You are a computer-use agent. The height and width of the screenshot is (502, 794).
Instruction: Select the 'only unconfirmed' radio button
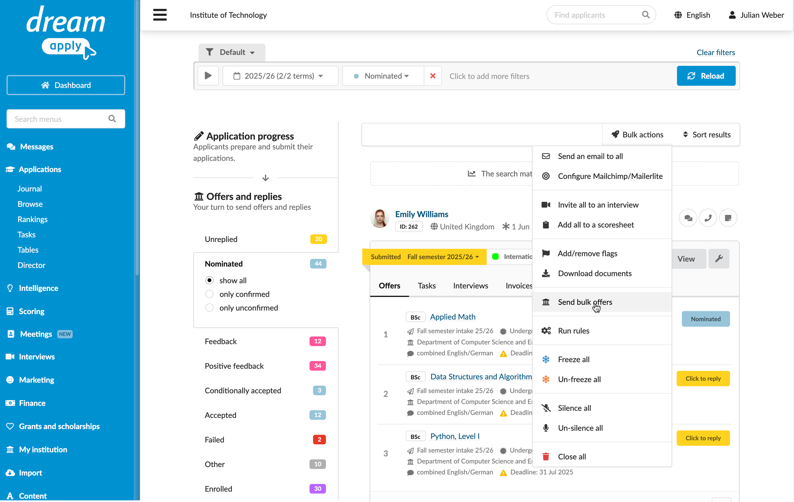tap(209, 308)
